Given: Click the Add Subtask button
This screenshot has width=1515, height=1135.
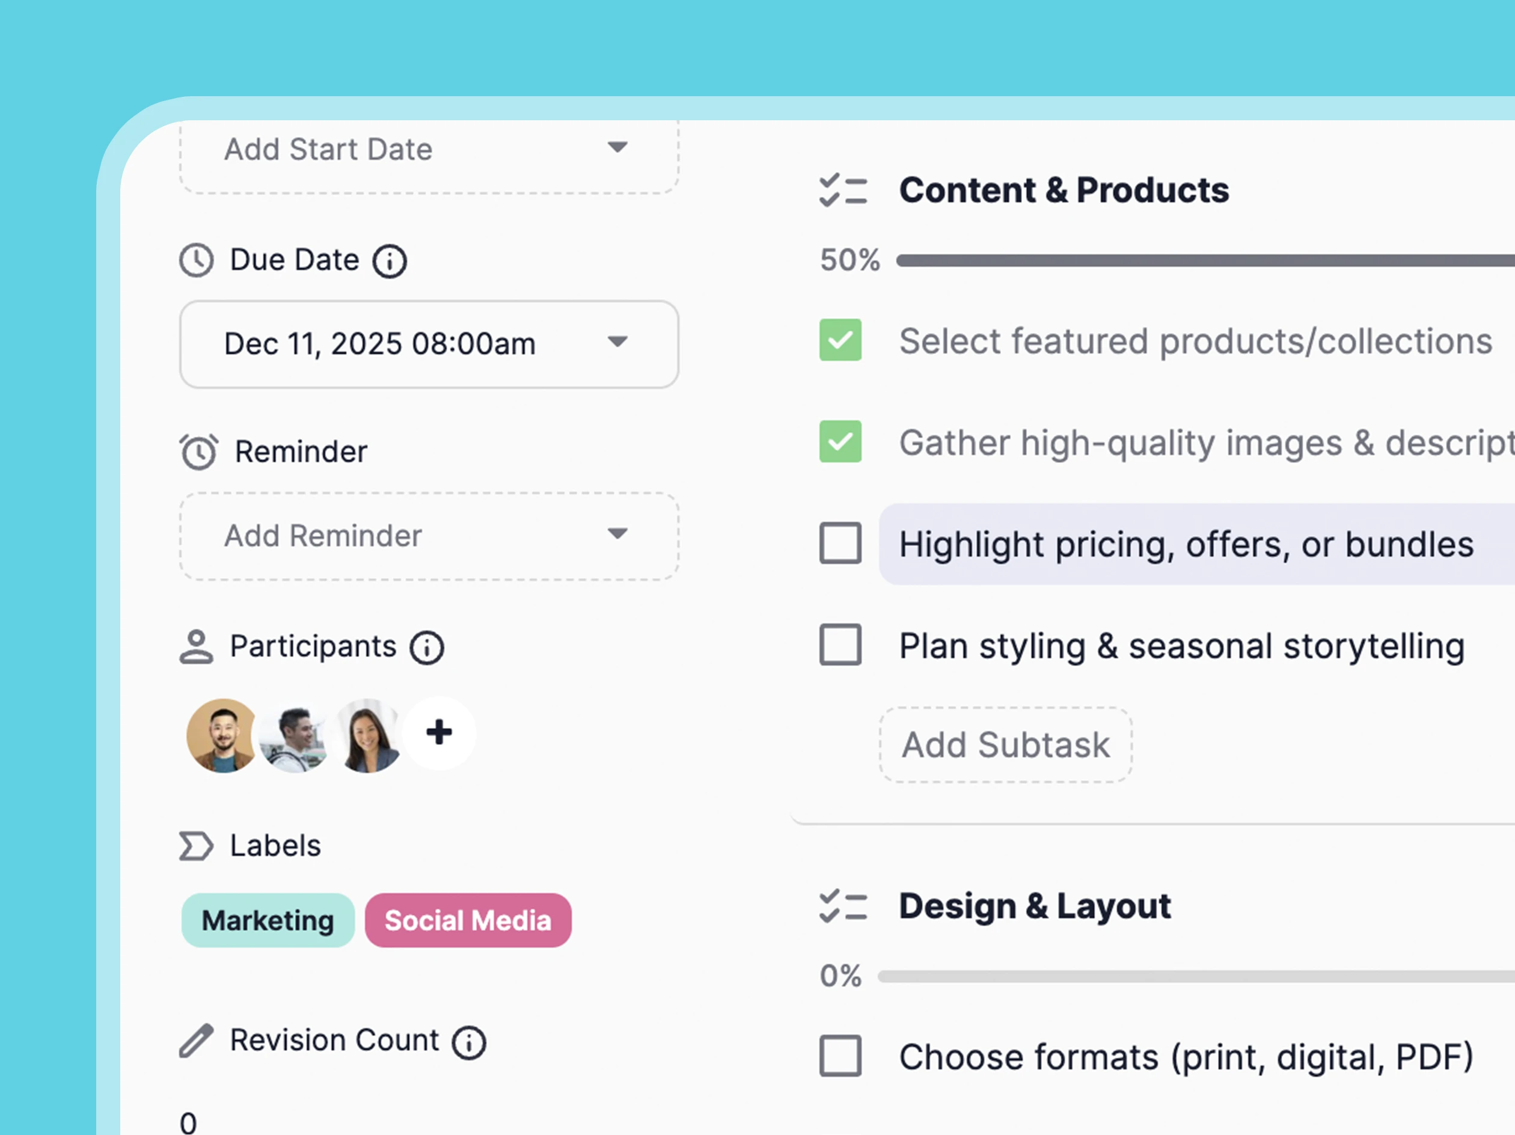Looking at the screenshot, I should (1005, 745).
